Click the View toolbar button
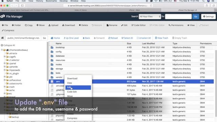 click(191, 25)
